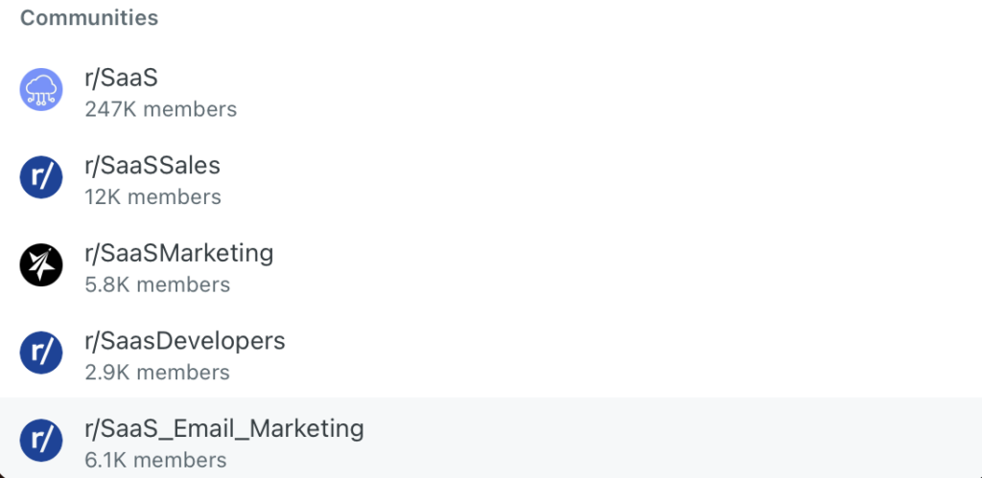Click the 6.1K members label
Image resolution: width=982 pixels, height=478 pixels.
coord(155,460)
